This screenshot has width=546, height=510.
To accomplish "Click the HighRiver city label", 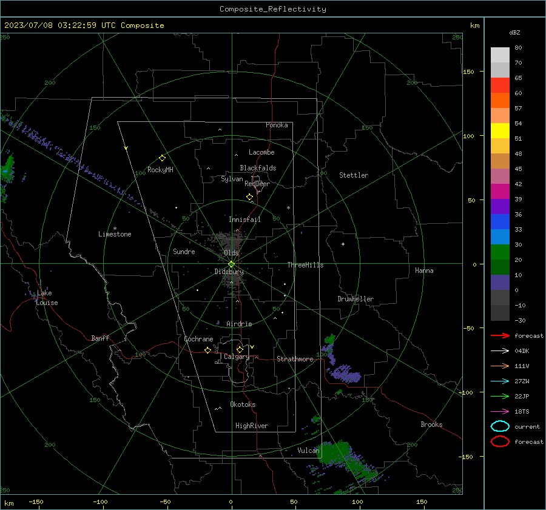I will [x=252, y=426].
